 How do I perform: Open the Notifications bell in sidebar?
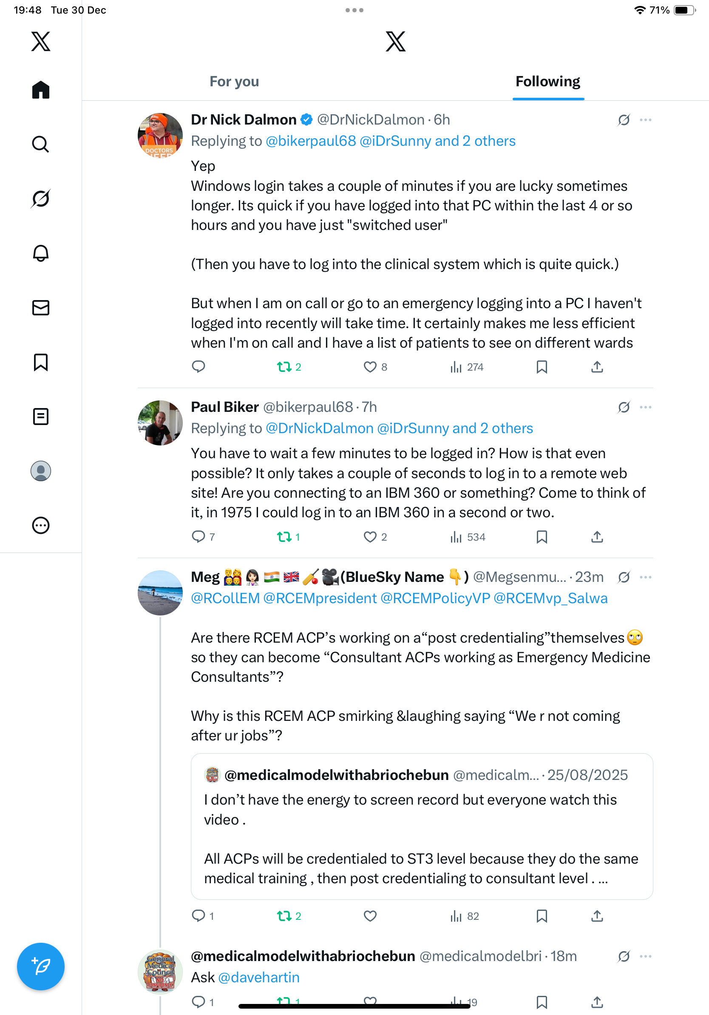pos(41,253)
